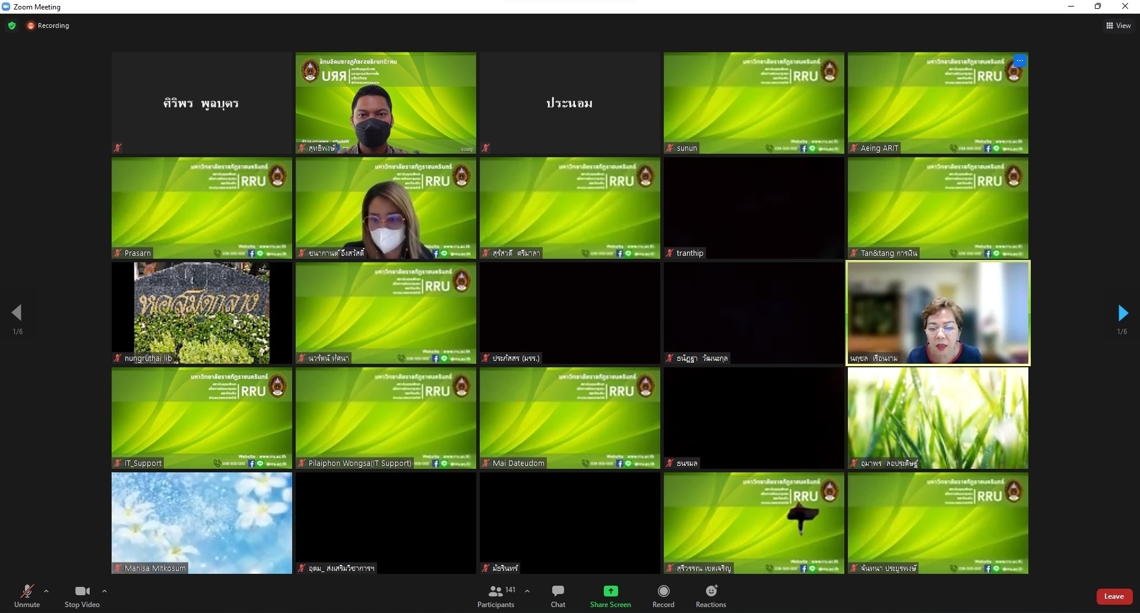Select the grass background participant tile
1140x613 pixels.
click(x=938, y=418)
